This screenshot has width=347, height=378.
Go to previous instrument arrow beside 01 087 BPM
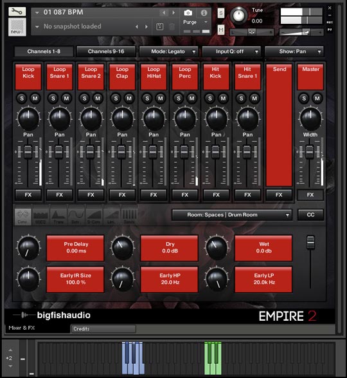(x=164, y=12)
